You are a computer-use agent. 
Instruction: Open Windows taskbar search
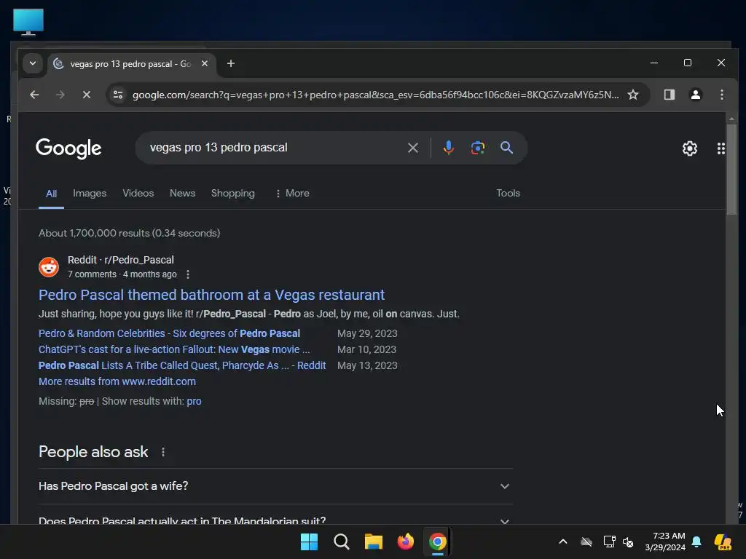click(342, 542)
